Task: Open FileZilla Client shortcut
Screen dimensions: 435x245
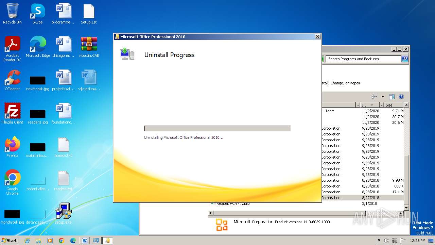Action: [12, 114]
